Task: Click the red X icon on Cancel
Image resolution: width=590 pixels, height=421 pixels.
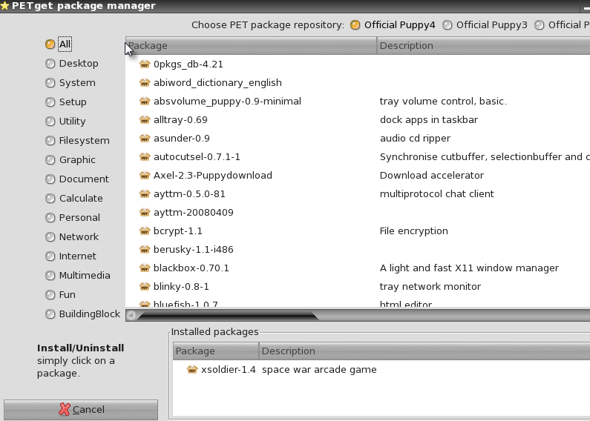Action: [65, 409]
